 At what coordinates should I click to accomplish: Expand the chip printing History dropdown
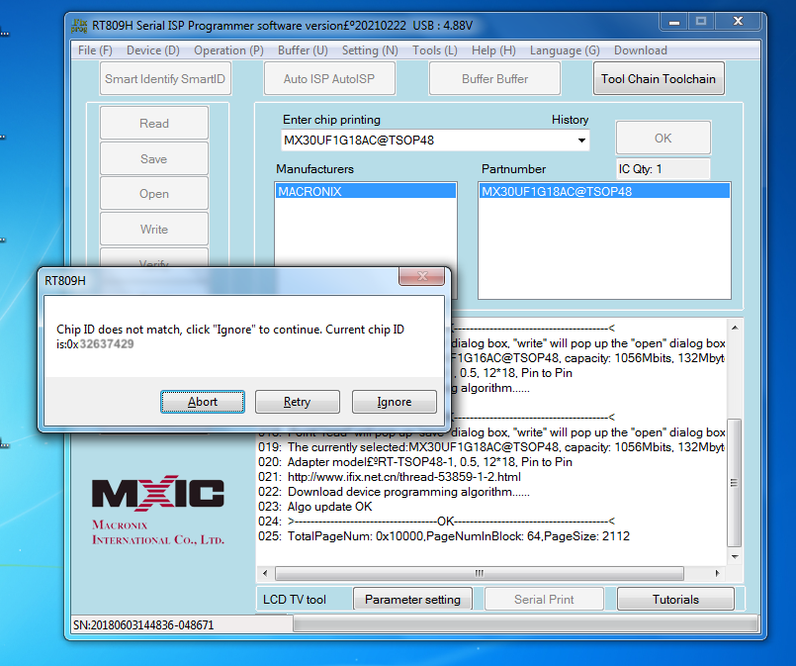coord(581,141)
